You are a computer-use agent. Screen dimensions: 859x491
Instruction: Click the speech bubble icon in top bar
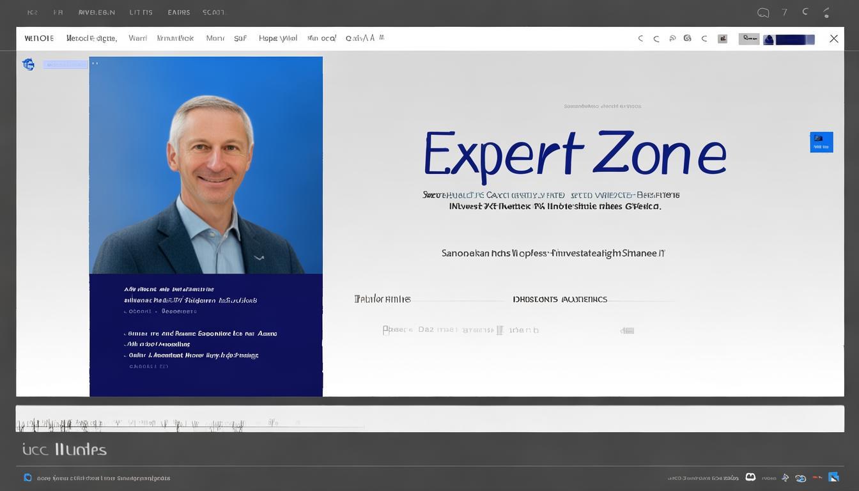762,12
